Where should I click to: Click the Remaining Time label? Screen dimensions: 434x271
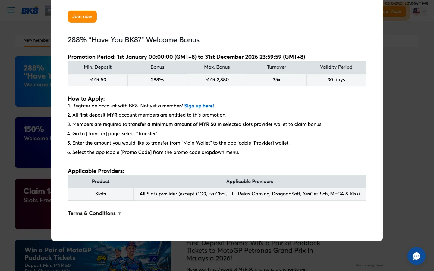(370, 265)
